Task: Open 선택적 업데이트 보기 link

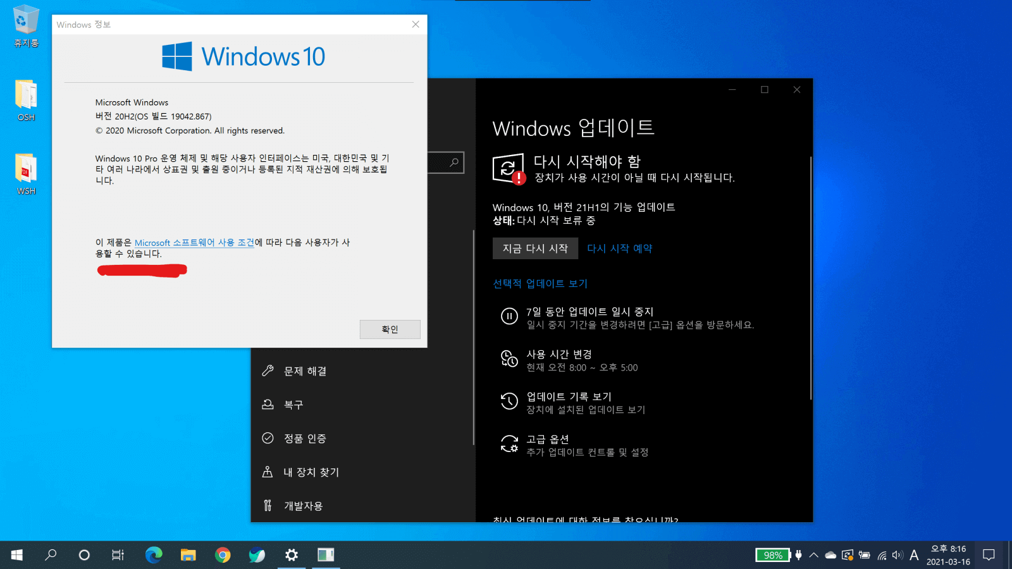Action: click(x=540, y=283)
